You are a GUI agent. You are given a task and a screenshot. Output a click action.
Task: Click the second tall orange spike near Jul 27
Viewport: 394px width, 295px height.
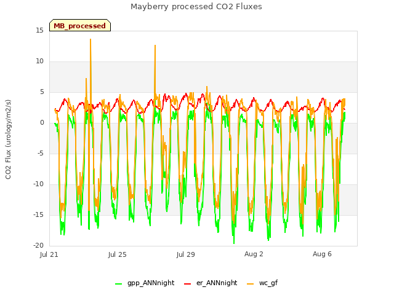point(155,45)
